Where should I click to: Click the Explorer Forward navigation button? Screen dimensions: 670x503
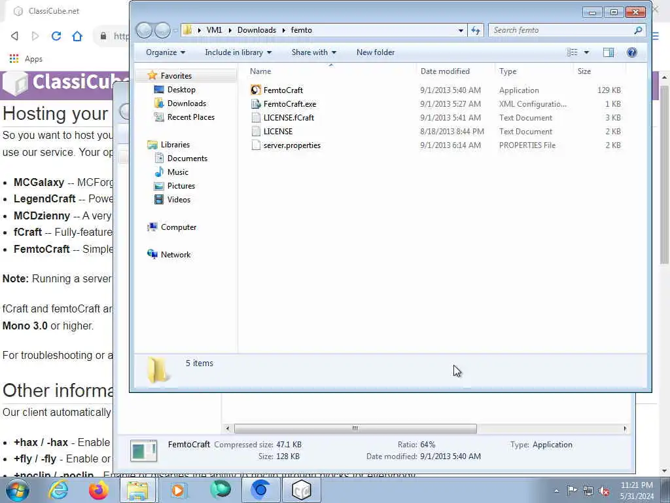(x=163, y=30)
